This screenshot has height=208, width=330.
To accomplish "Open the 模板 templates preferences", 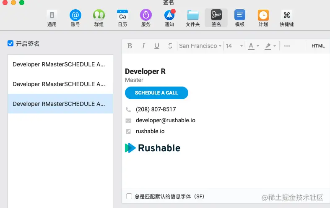I will coord(240,18).
